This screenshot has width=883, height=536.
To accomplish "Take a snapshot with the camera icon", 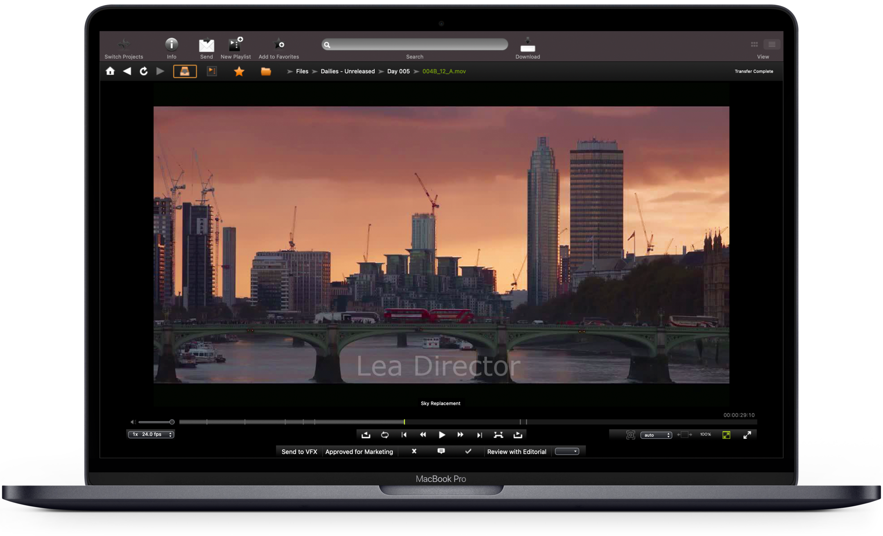I will (x=631, y=435).
